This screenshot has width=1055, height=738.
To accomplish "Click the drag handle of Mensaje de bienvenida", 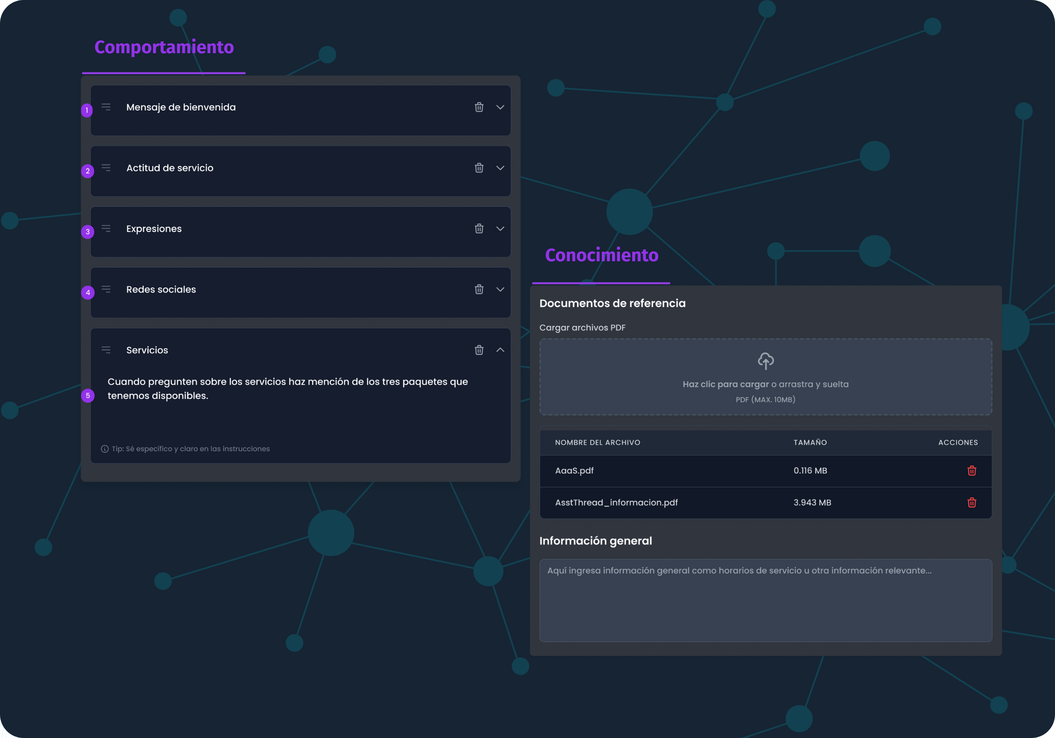I will 106,107.
